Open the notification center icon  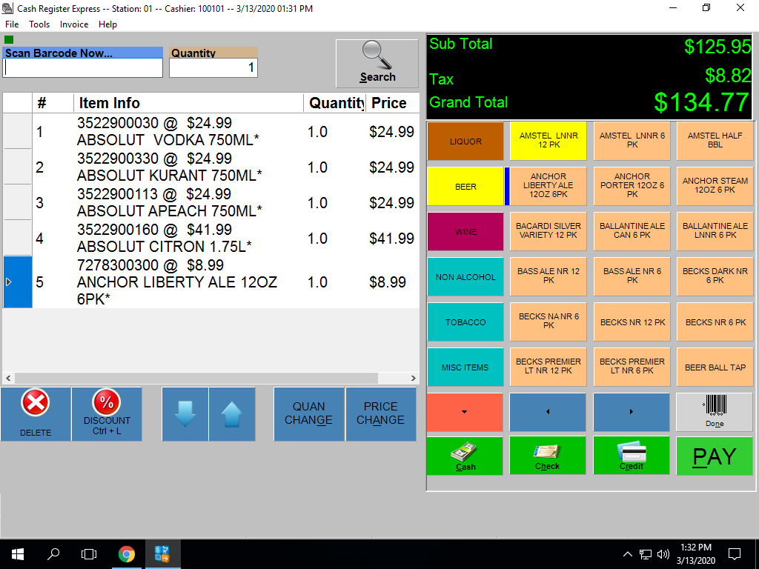735,554
